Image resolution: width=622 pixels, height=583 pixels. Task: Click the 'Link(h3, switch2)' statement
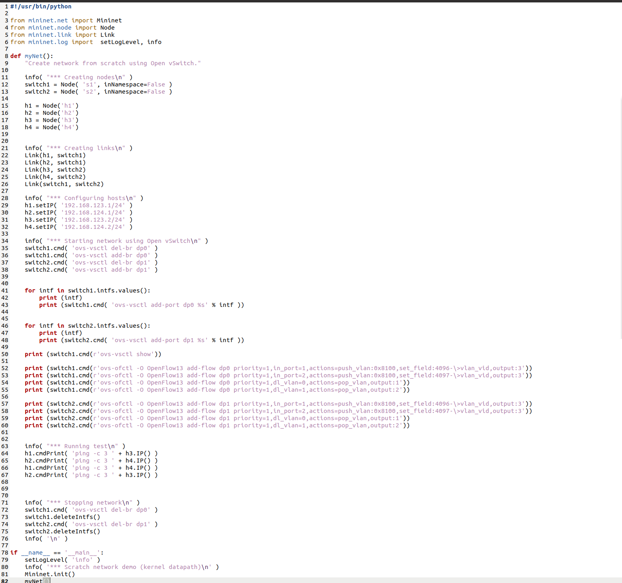[55, 170]
